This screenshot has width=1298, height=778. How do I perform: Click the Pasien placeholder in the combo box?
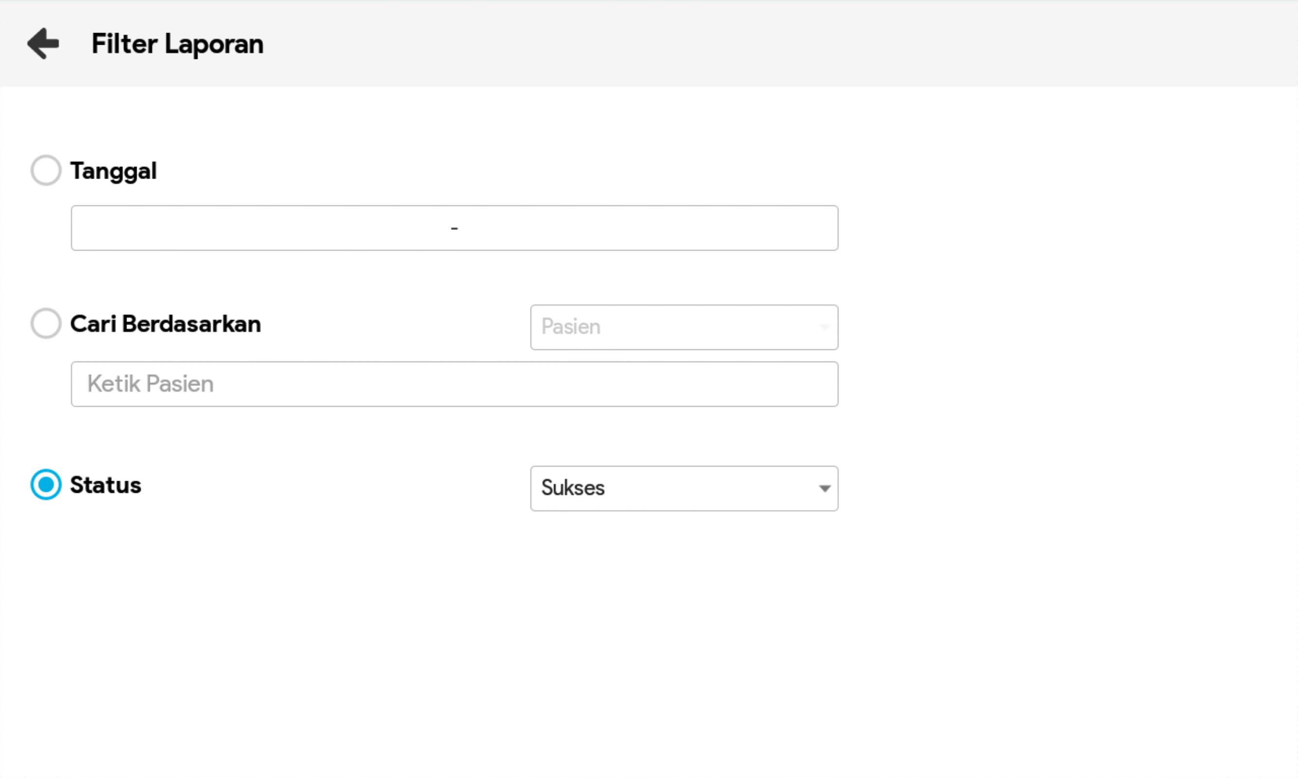[x=570, y=327]
